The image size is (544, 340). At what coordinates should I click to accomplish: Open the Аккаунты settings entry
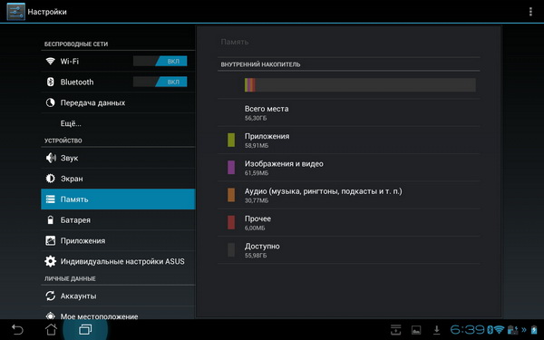118,296
